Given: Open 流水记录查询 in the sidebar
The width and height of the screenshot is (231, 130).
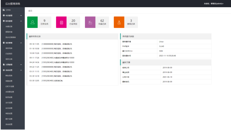Looking at the screenshot, I should [x=11, y=37].
